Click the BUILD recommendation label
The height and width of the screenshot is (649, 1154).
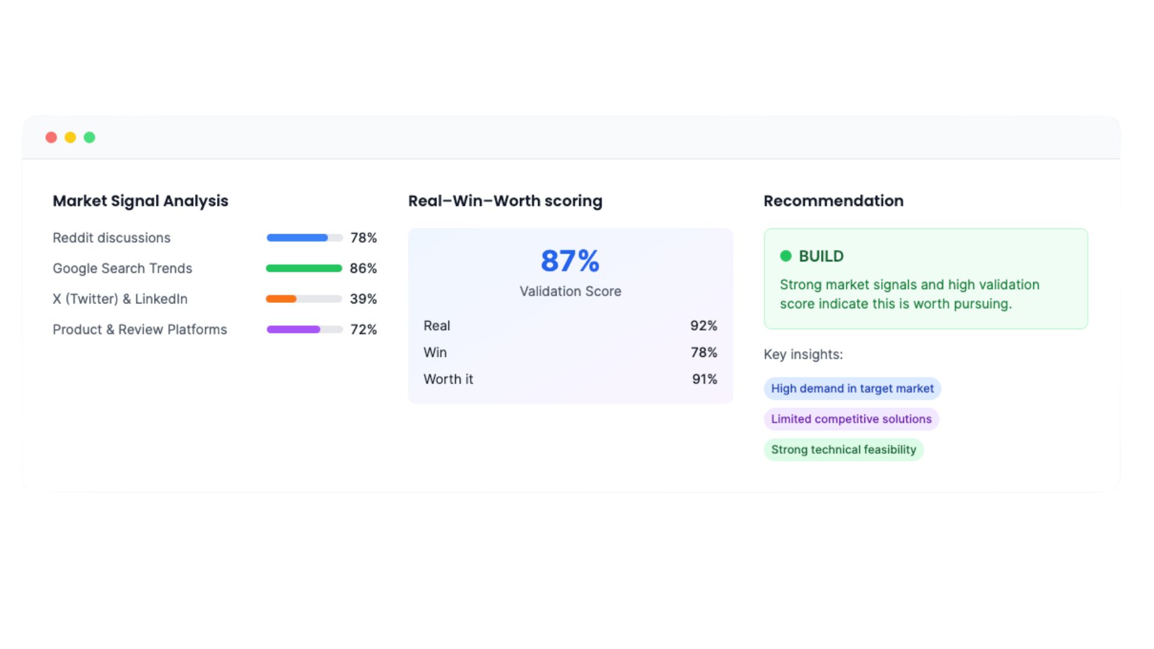pos(821,257)
